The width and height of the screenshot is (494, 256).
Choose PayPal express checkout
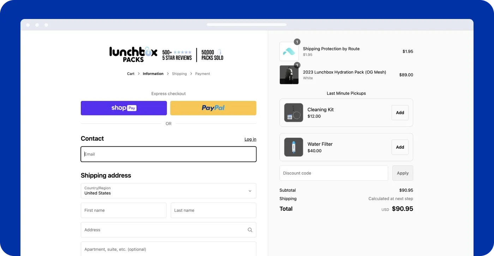213,108
